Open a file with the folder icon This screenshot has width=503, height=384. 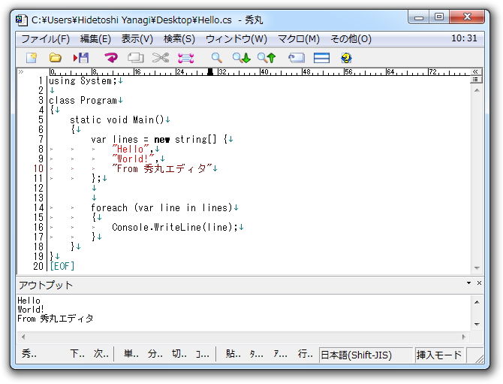[x=55, y=58]
